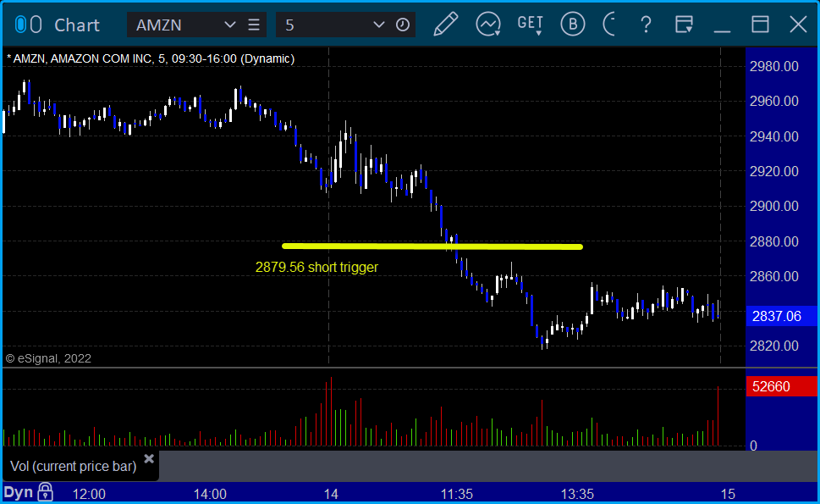Click the 12:00 time axis label
Image resolution: width=820 pixels, height=504 pixels.
coord(89,494)
